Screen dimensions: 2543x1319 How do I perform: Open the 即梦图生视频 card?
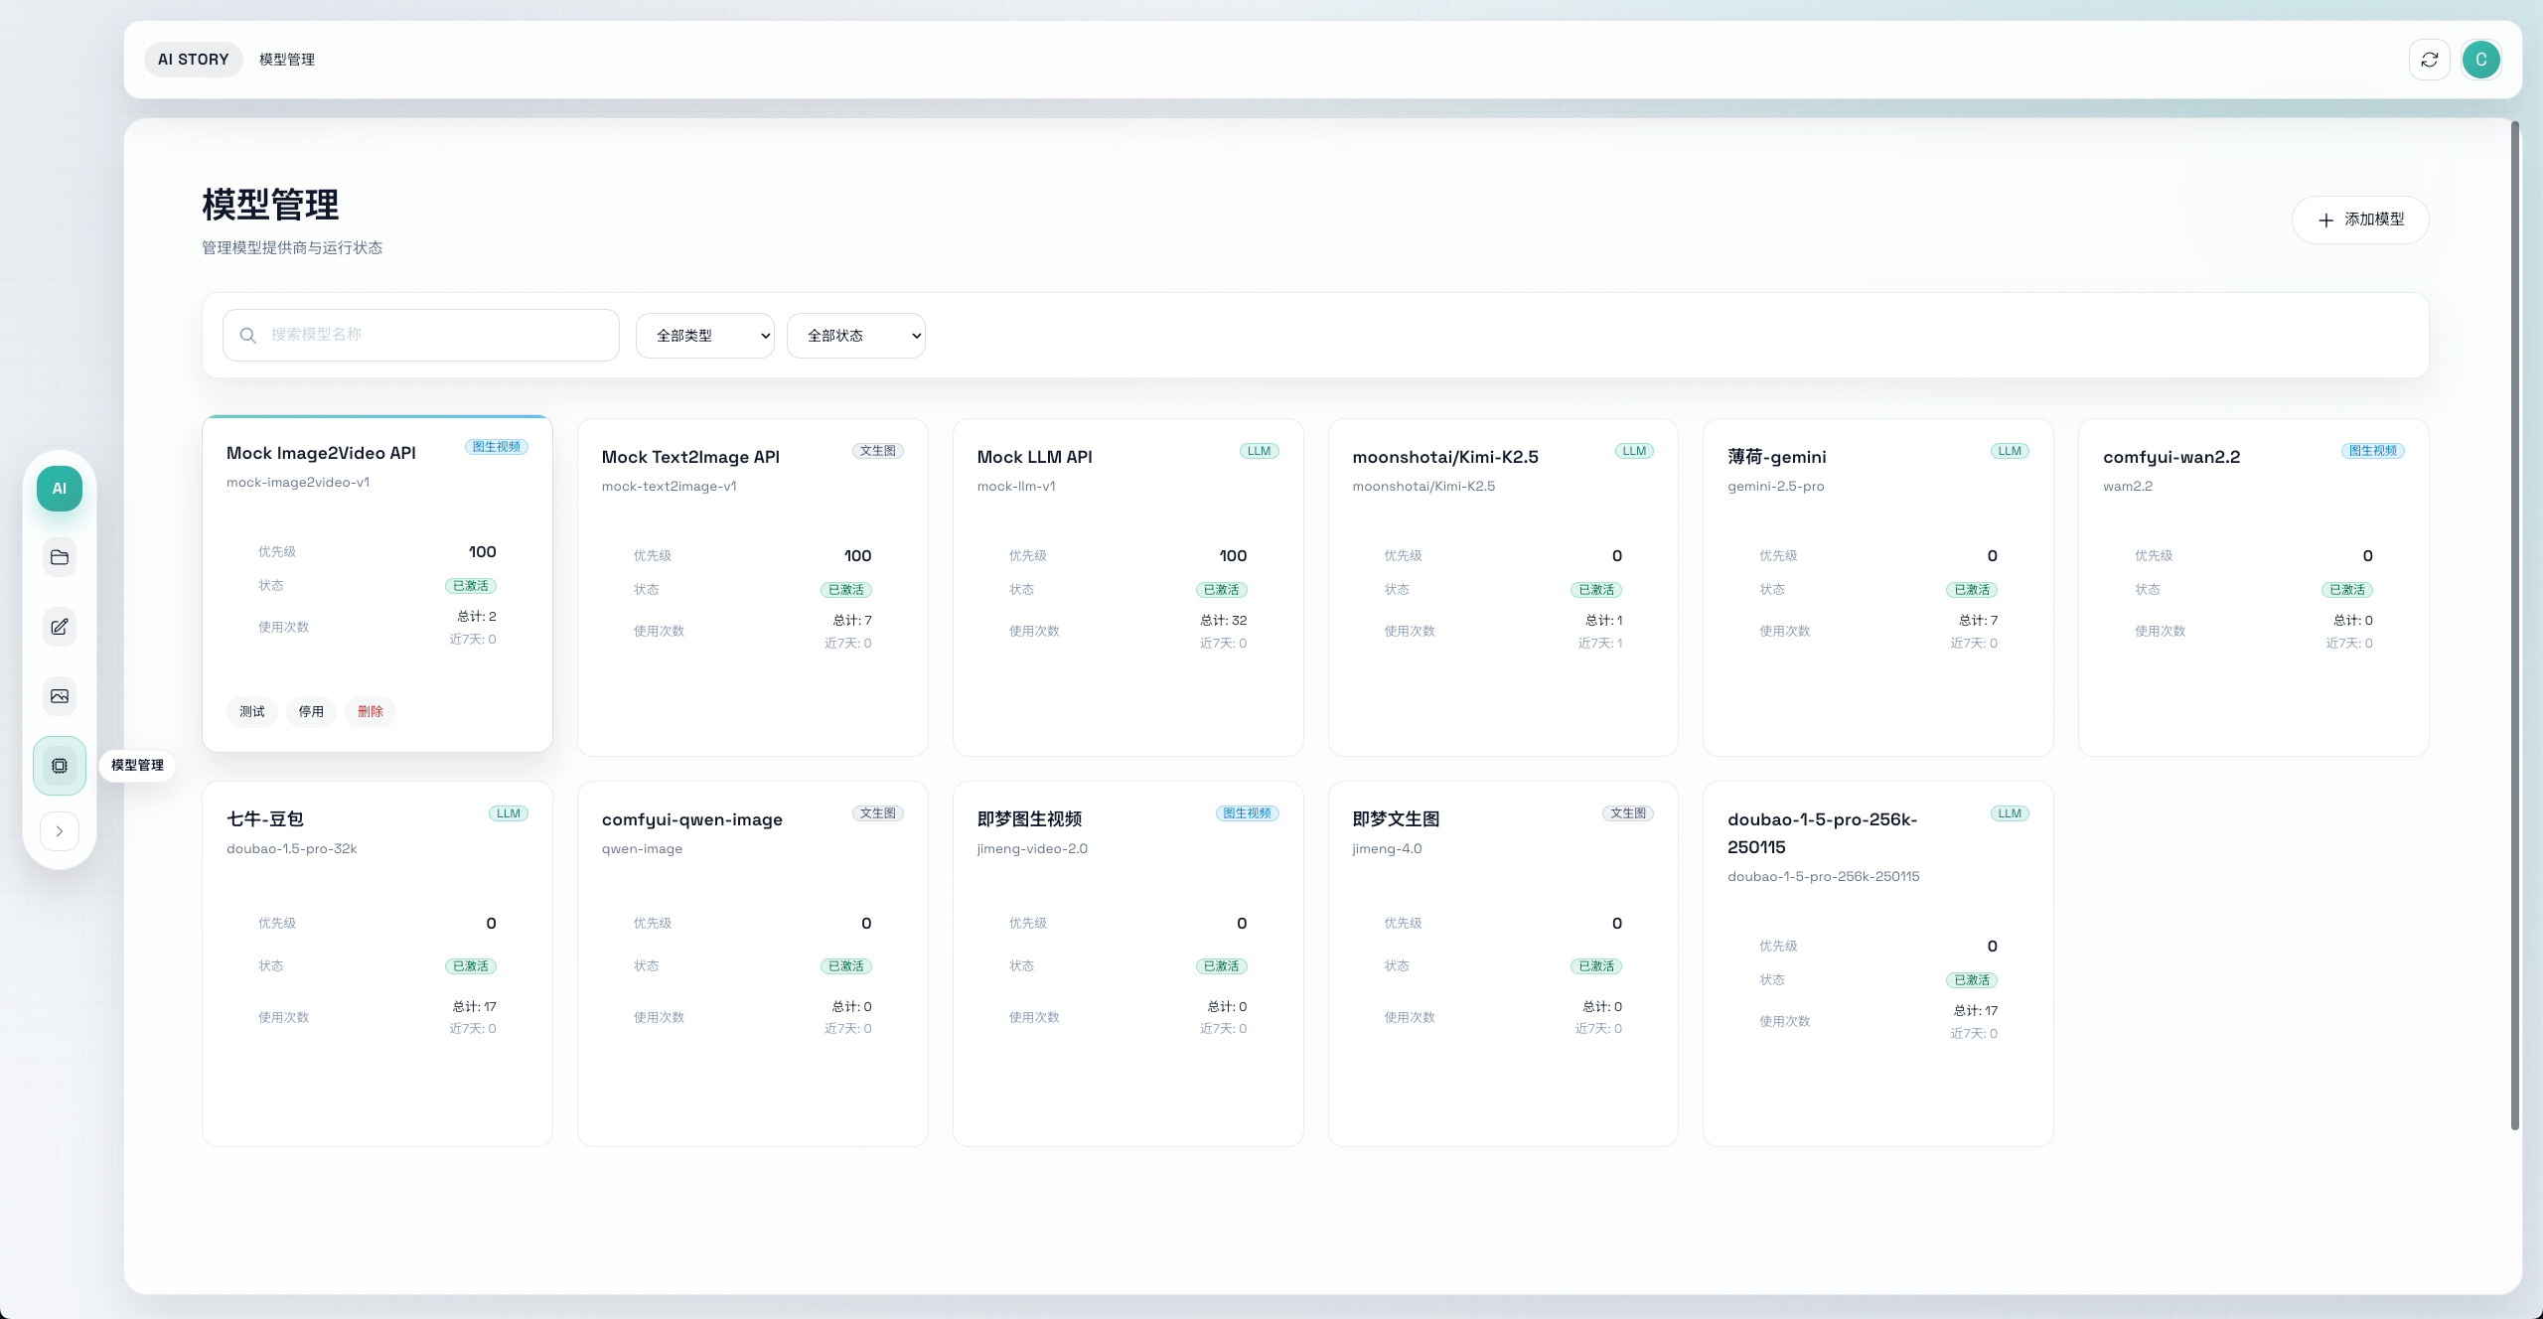1128,963
